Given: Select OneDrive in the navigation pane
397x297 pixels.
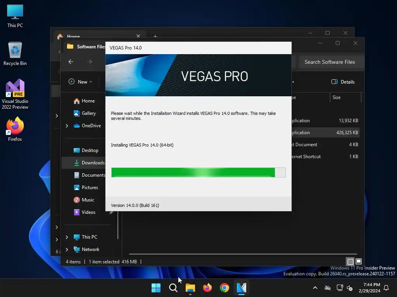Looking at the screenshot, I should click(87, 126).
